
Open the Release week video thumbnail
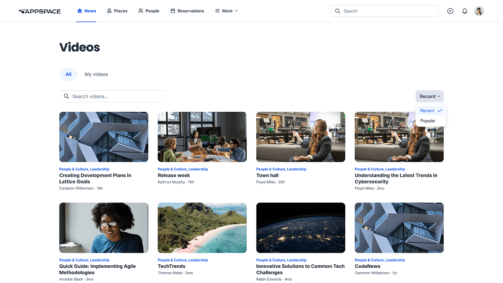pos(202,137)
